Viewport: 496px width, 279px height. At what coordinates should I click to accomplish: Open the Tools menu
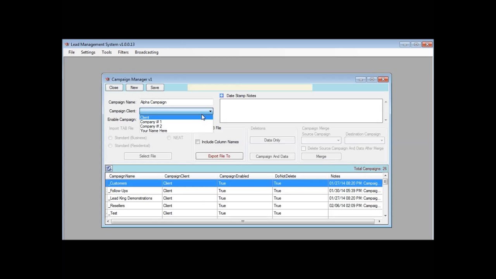pos(107,52)
